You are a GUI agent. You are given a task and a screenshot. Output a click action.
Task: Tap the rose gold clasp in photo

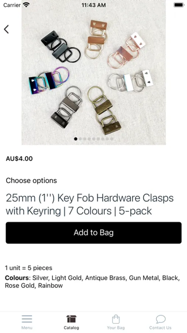126,50
